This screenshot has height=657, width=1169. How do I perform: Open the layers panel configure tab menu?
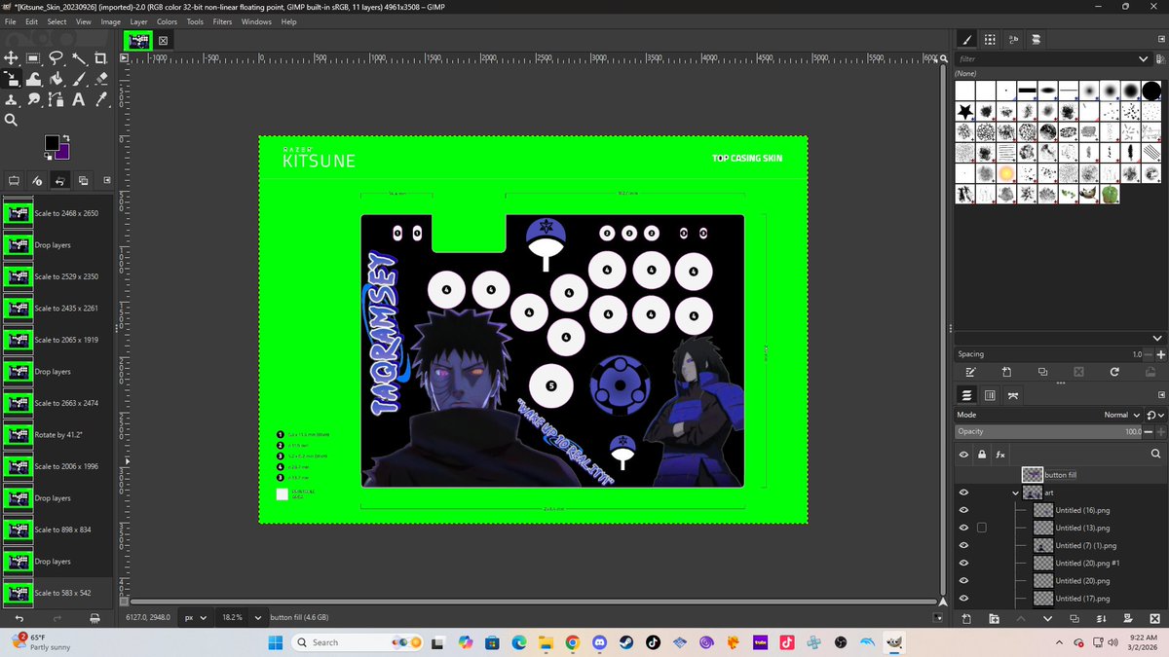[1159, 395]
